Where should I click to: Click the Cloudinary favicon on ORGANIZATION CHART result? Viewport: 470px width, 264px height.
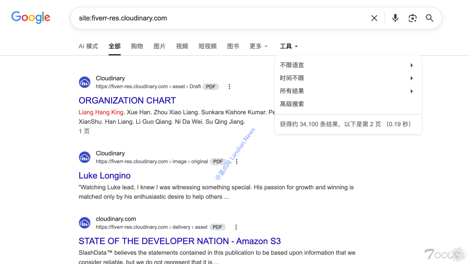click(x=85, y=82)
